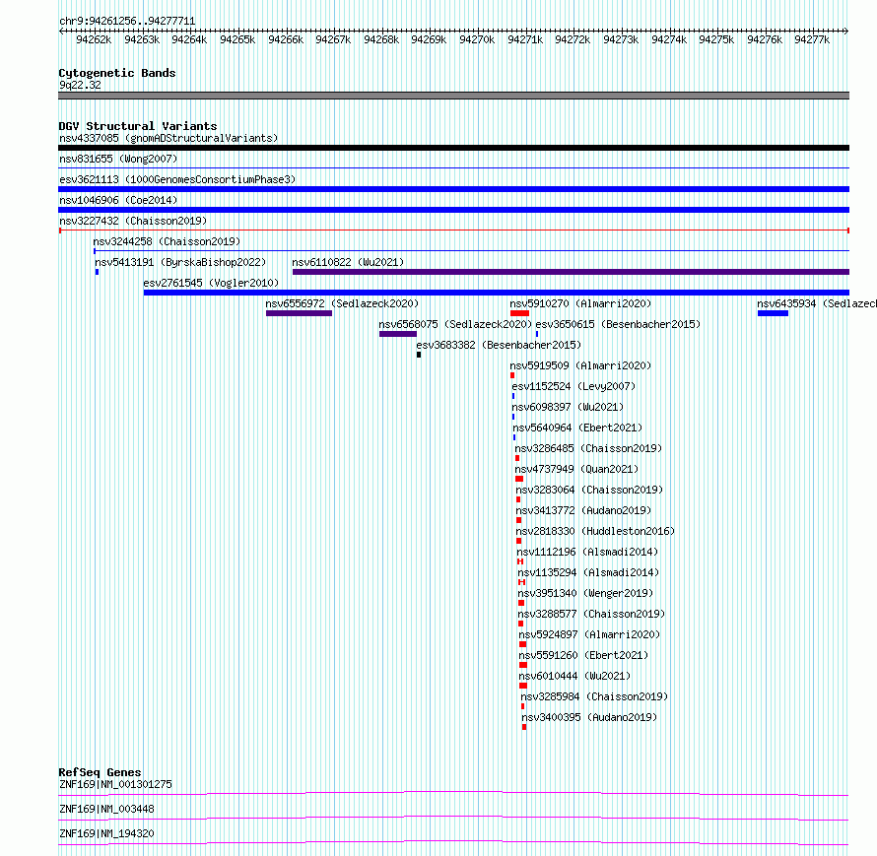The width and height of the screenshot is (877, 856).
Task: Select the nsv6010444 (Wu2021) label
Action: (x=574, y=676)
